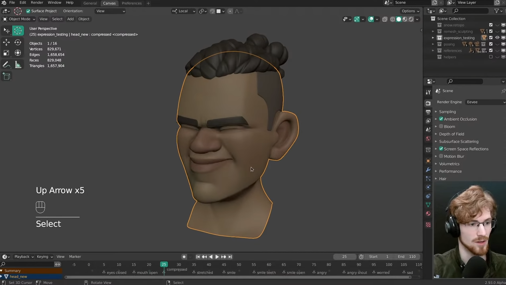Open the Material properties tab
The width and height of the screenshot is (506, 285).
tap(428, 214)
